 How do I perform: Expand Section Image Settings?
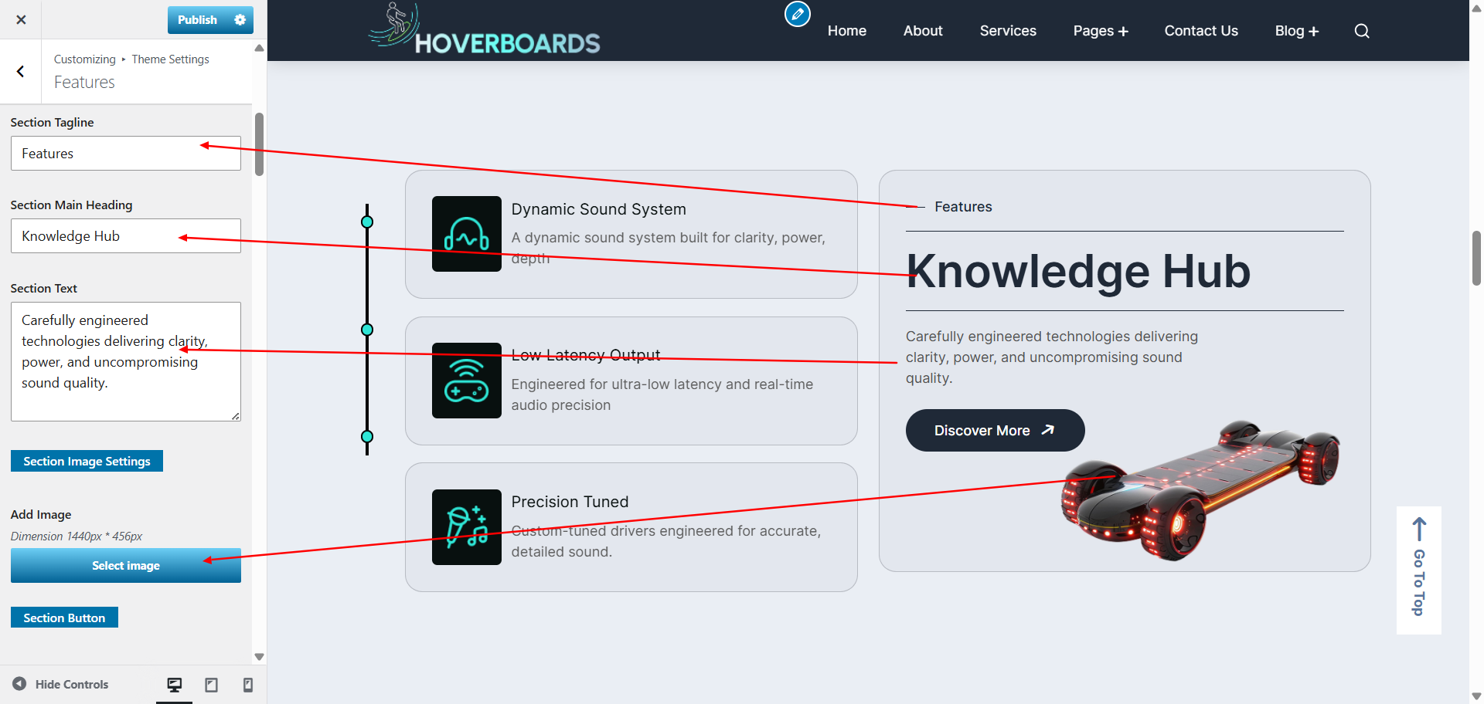87,461
